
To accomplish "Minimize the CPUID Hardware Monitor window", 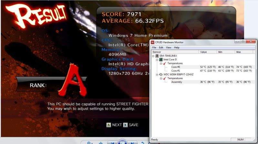I will [237, 41].
